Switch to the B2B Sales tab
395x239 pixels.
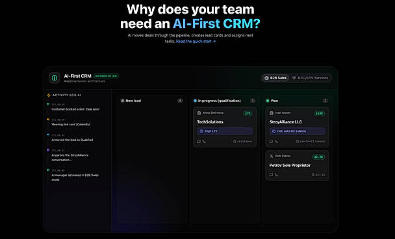[x=275, y=78]
